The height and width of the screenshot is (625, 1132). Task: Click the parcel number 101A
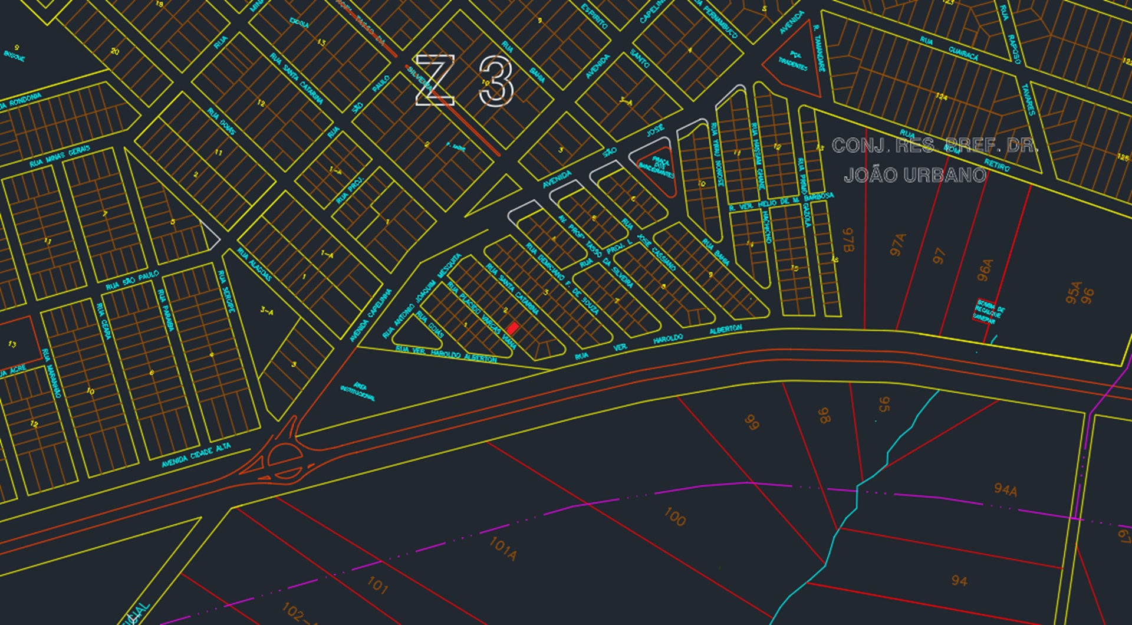coord(503,548)
